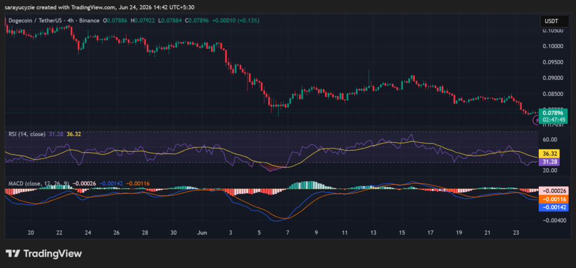
Task: Click the 0.09500 price scale label
Action: coord(553,62)
